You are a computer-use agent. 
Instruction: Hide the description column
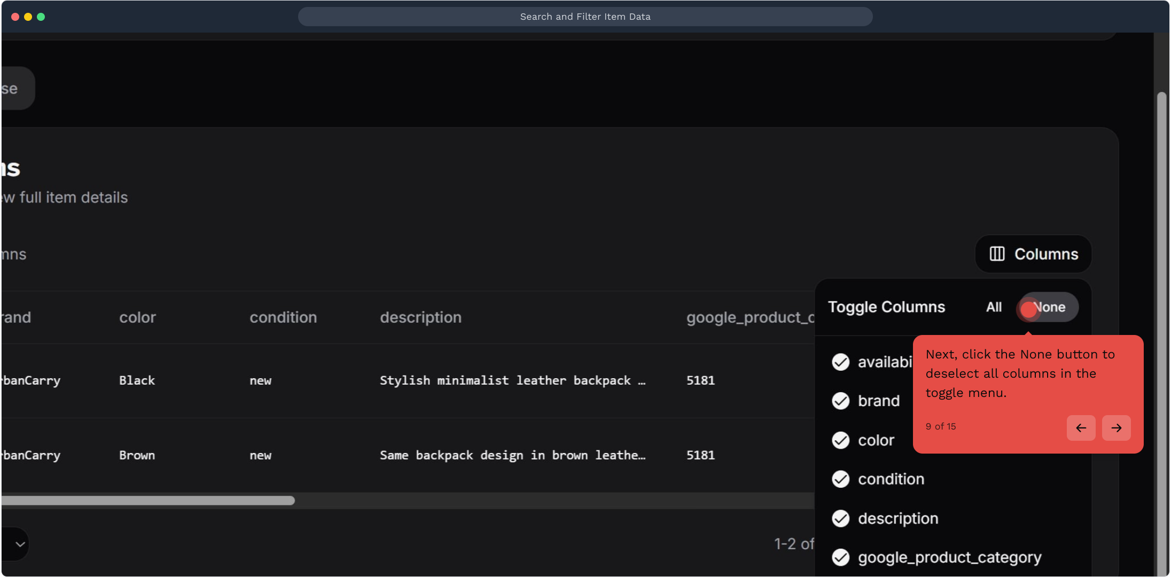pos(841,518)
